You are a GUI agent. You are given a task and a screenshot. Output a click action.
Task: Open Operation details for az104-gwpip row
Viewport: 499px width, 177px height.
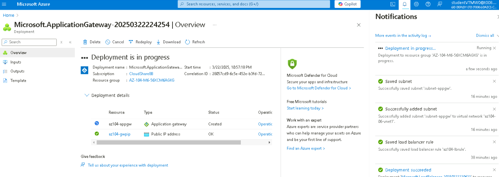point(265,134)
